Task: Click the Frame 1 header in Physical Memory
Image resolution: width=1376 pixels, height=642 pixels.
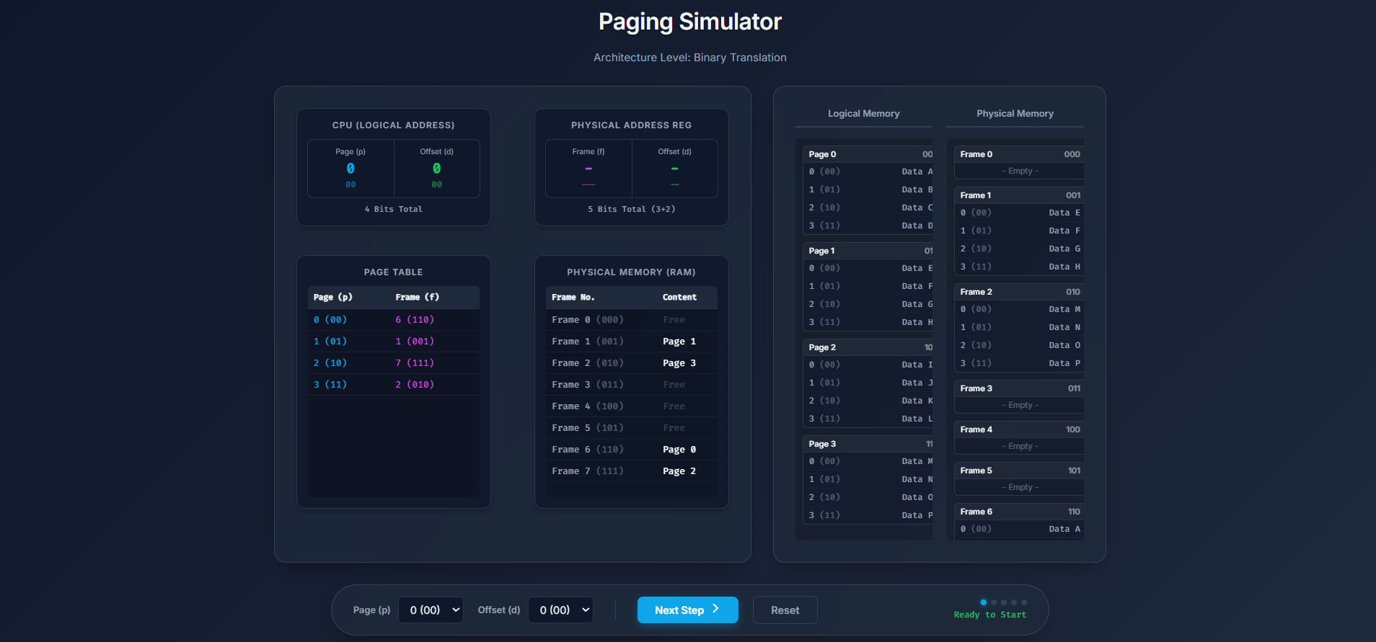Action: 1018,195
